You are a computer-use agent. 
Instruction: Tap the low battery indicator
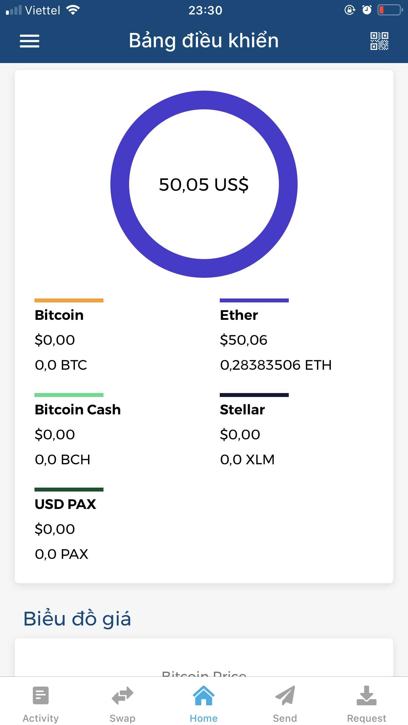click(x=390, y=10)
